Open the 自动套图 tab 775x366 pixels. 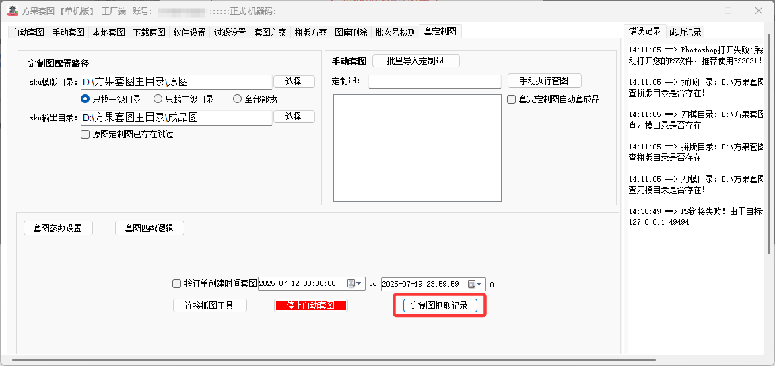click(28, 32)
